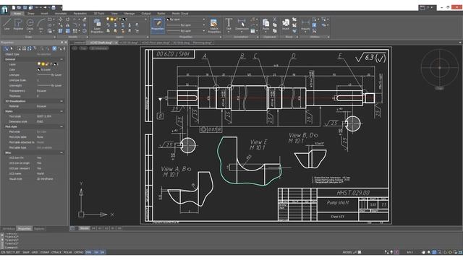This screenshot has height=260, width=463.
Task: Toggle ORTHO mode in status bar
Action: tap(79, 252)
